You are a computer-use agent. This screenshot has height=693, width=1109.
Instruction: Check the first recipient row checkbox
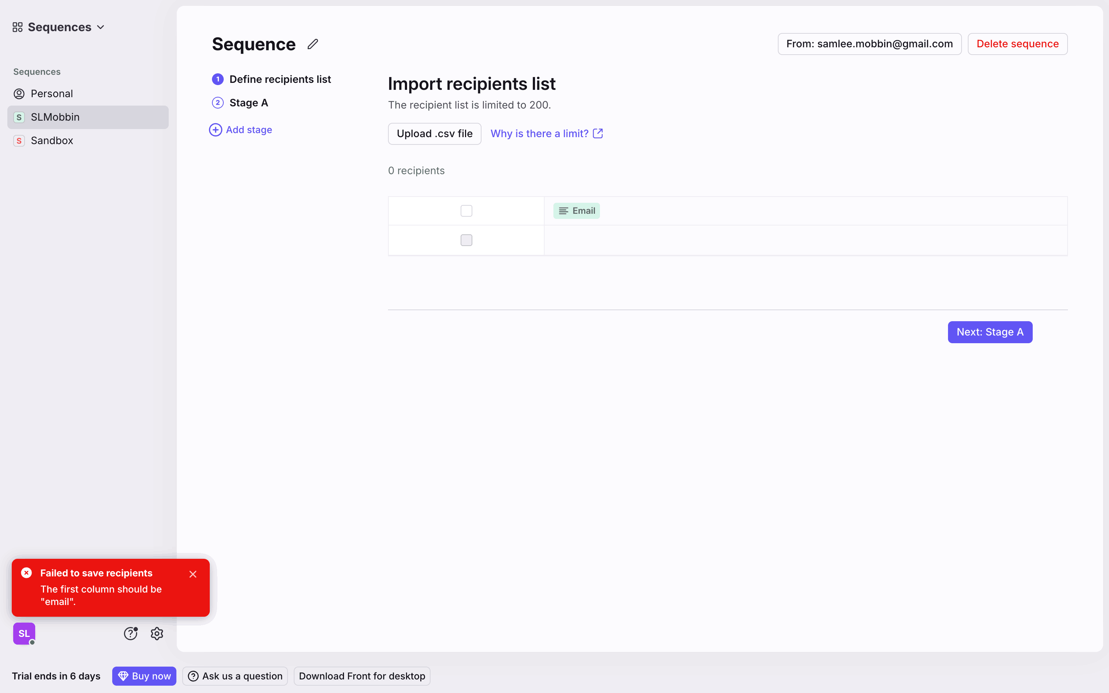point(466,240)
